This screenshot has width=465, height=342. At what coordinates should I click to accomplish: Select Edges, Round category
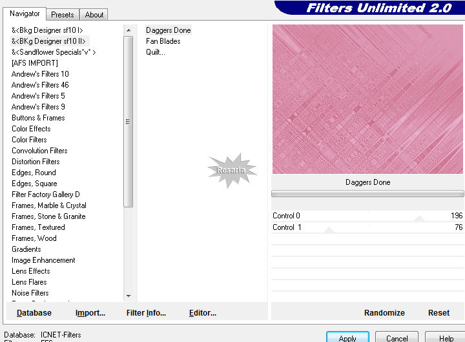pyautogui.click(x=34, y=173)
